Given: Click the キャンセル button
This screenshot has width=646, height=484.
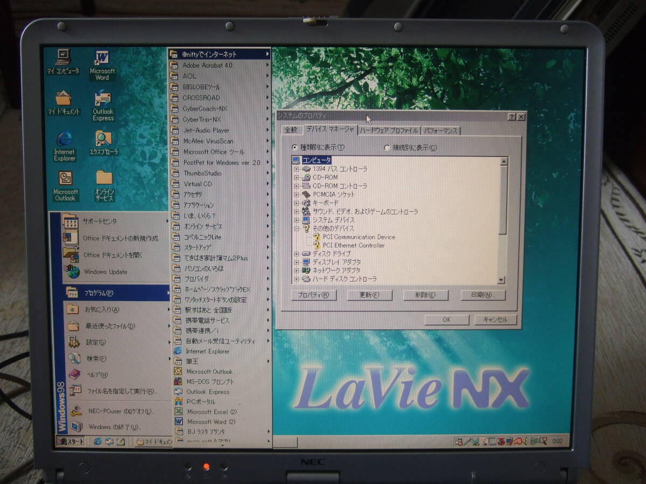Looking at the screenshot, I should pos(495,319).
